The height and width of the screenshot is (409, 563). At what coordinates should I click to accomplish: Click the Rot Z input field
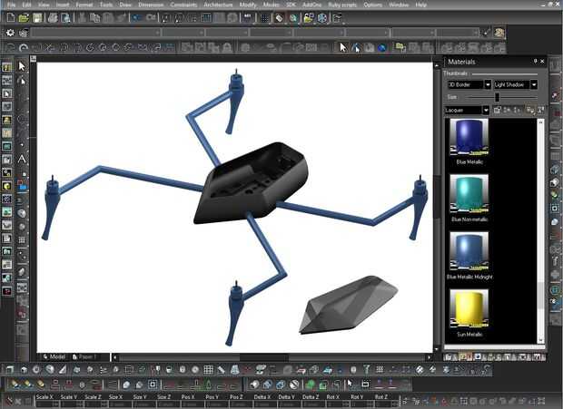[x=386, y=404]
